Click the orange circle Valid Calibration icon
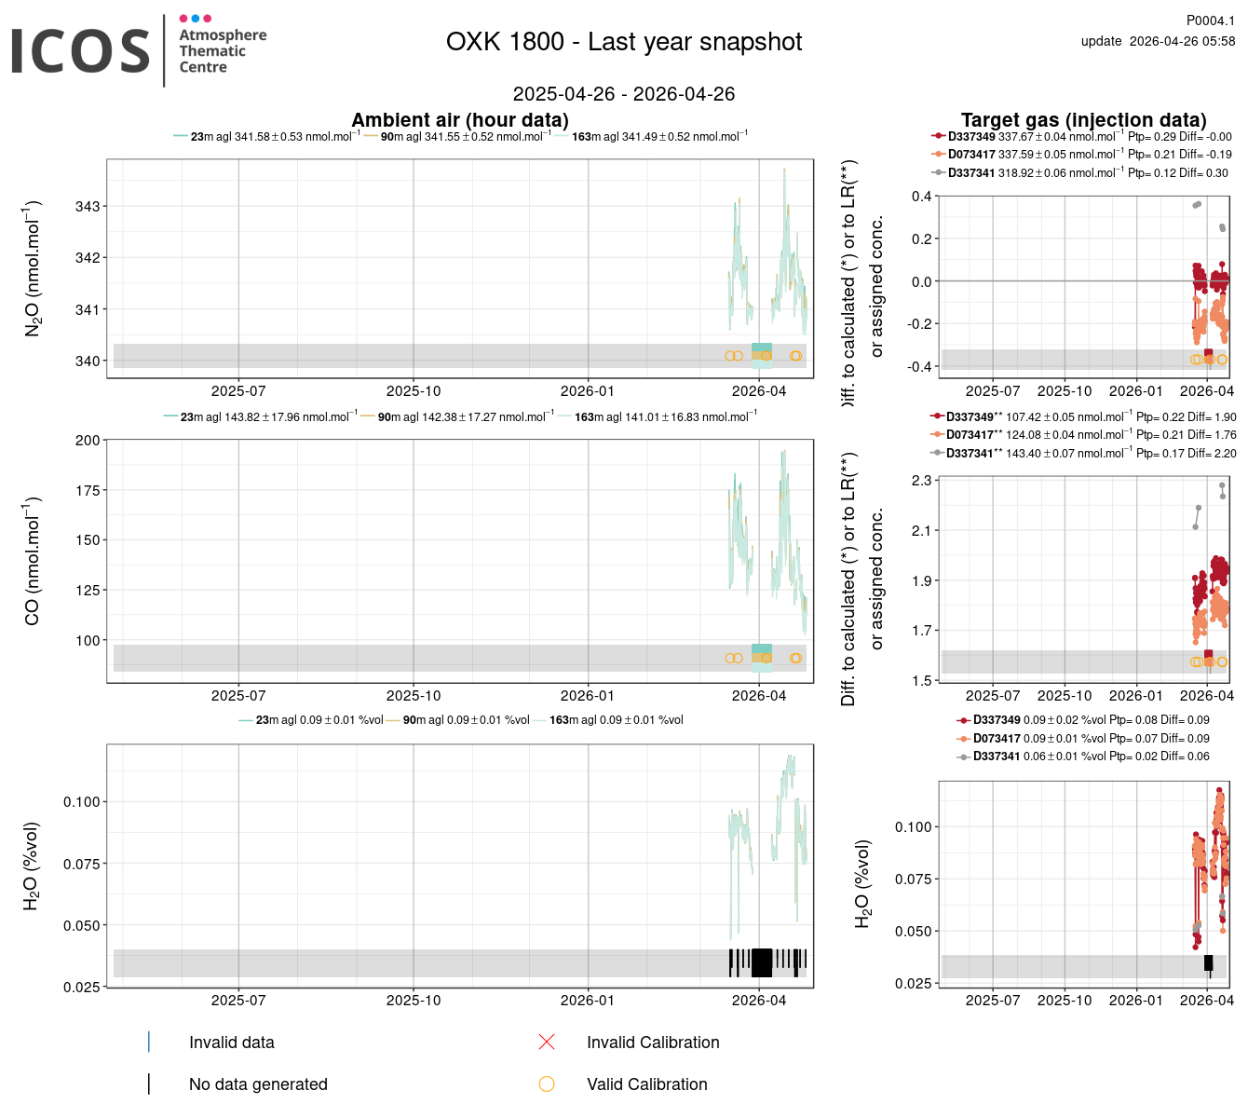Viewport: 1248px width, 1118px height. [x=547, y=1084]
